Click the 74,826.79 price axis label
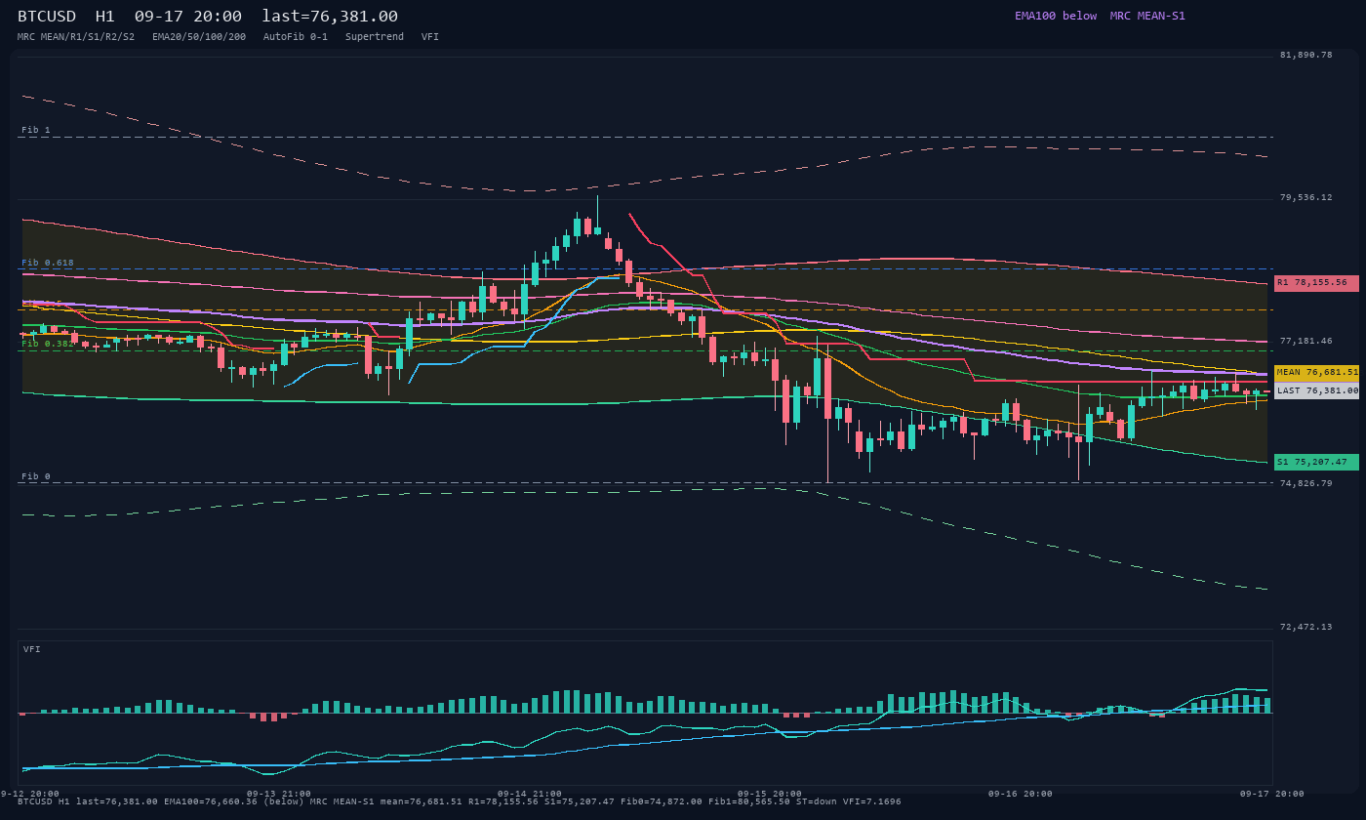The image size is (1366, 820). (1306, 483)
